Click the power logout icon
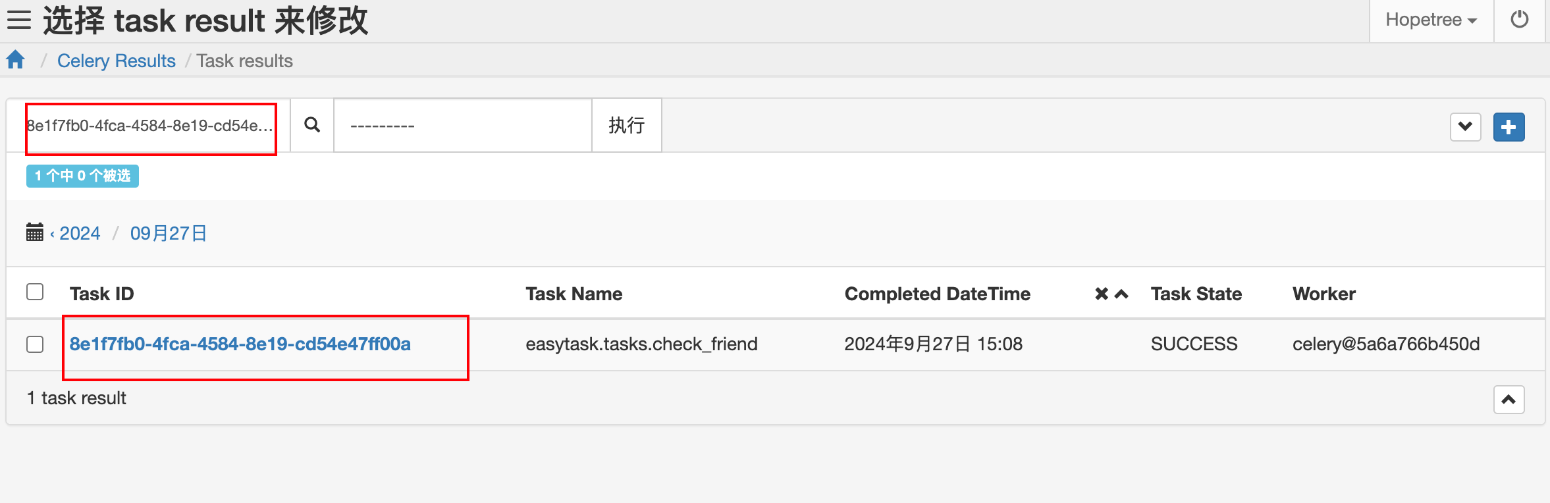The image size is (1550, 503). [x=1520, y=20]
